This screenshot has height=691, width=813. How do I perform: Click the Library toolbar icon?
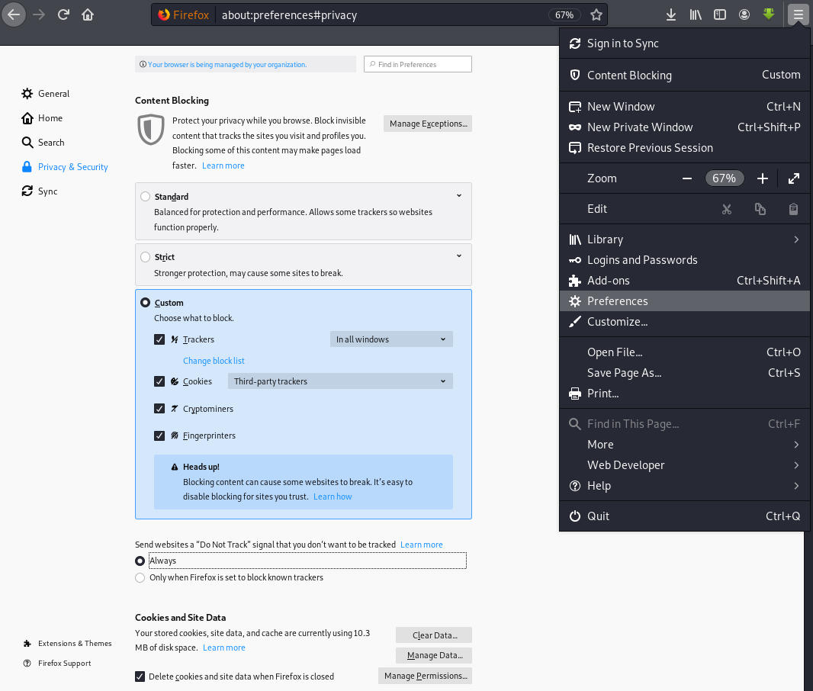coord(695,14)
